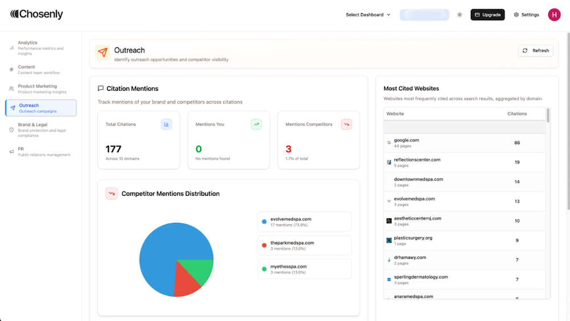Image resolution: width=570 pixels, height=321 pixels.
Task: Click the orange Outreach header icon
Action: tap(103, 52)
